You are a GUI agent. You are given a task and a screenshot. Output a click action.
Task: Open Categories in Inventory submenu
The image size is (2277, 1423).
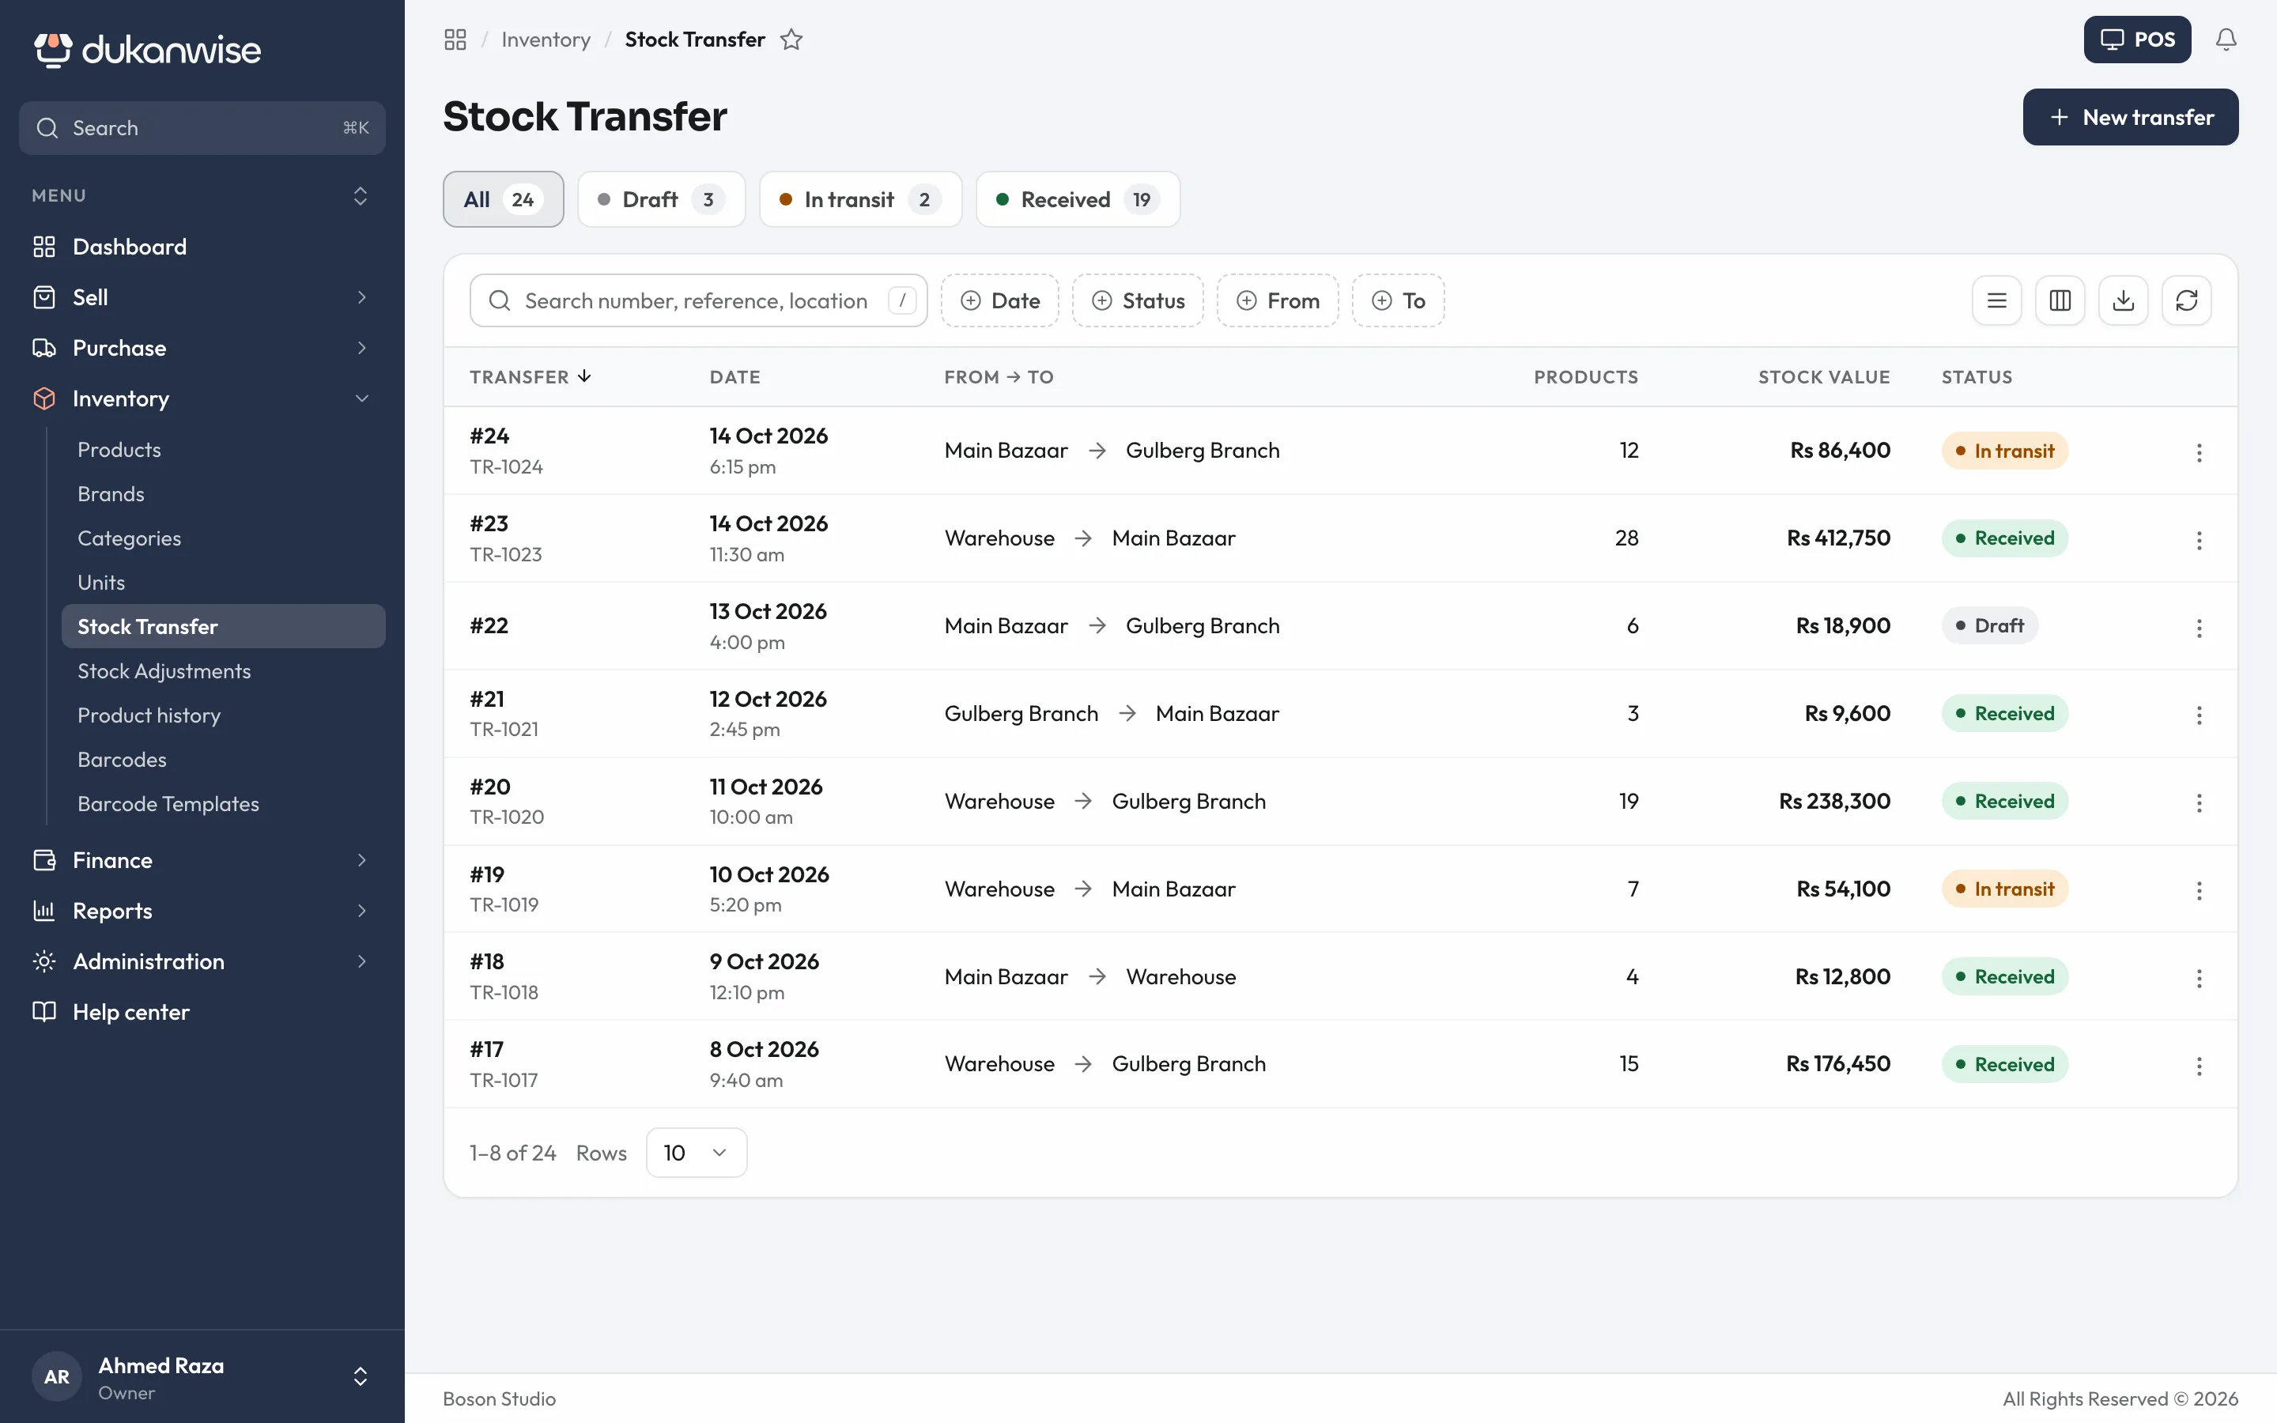pos(224,538)
